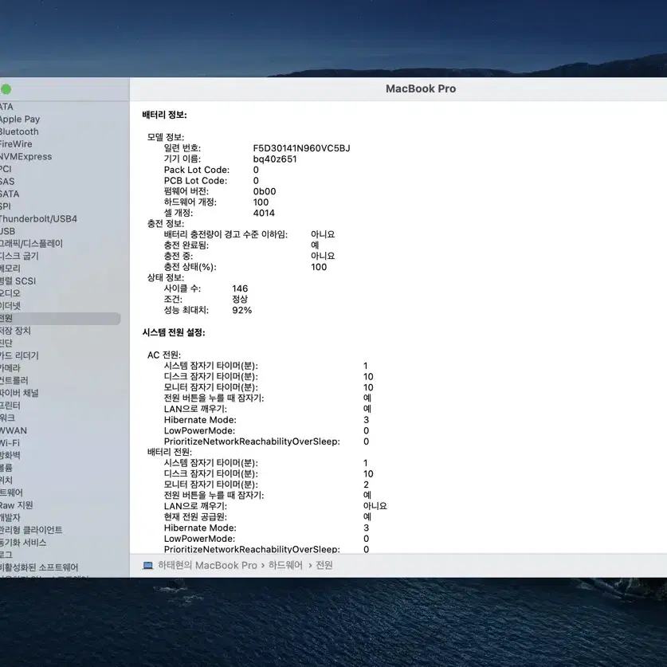Select NVMExpress in the sidebar list
The image size is (667, 667).
coord(26,156)
